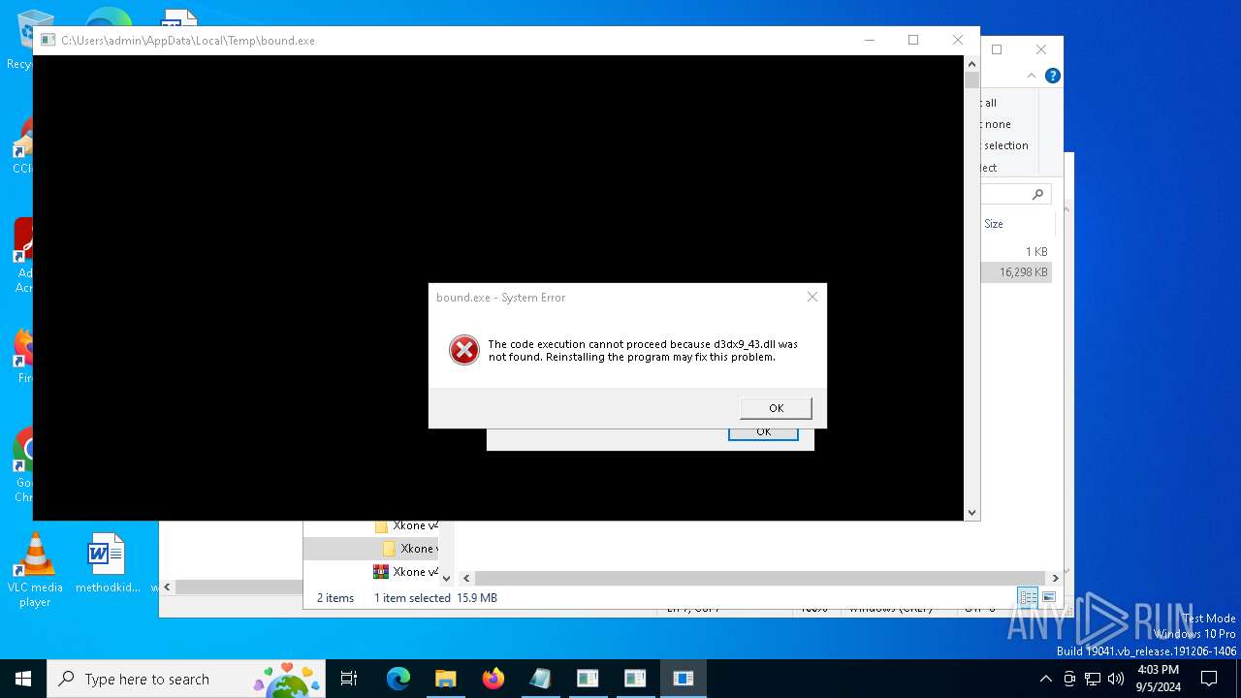Switch Explorer to the Large icons view
Viewport: 1241px width, 698px height.
click(1048, 597)
